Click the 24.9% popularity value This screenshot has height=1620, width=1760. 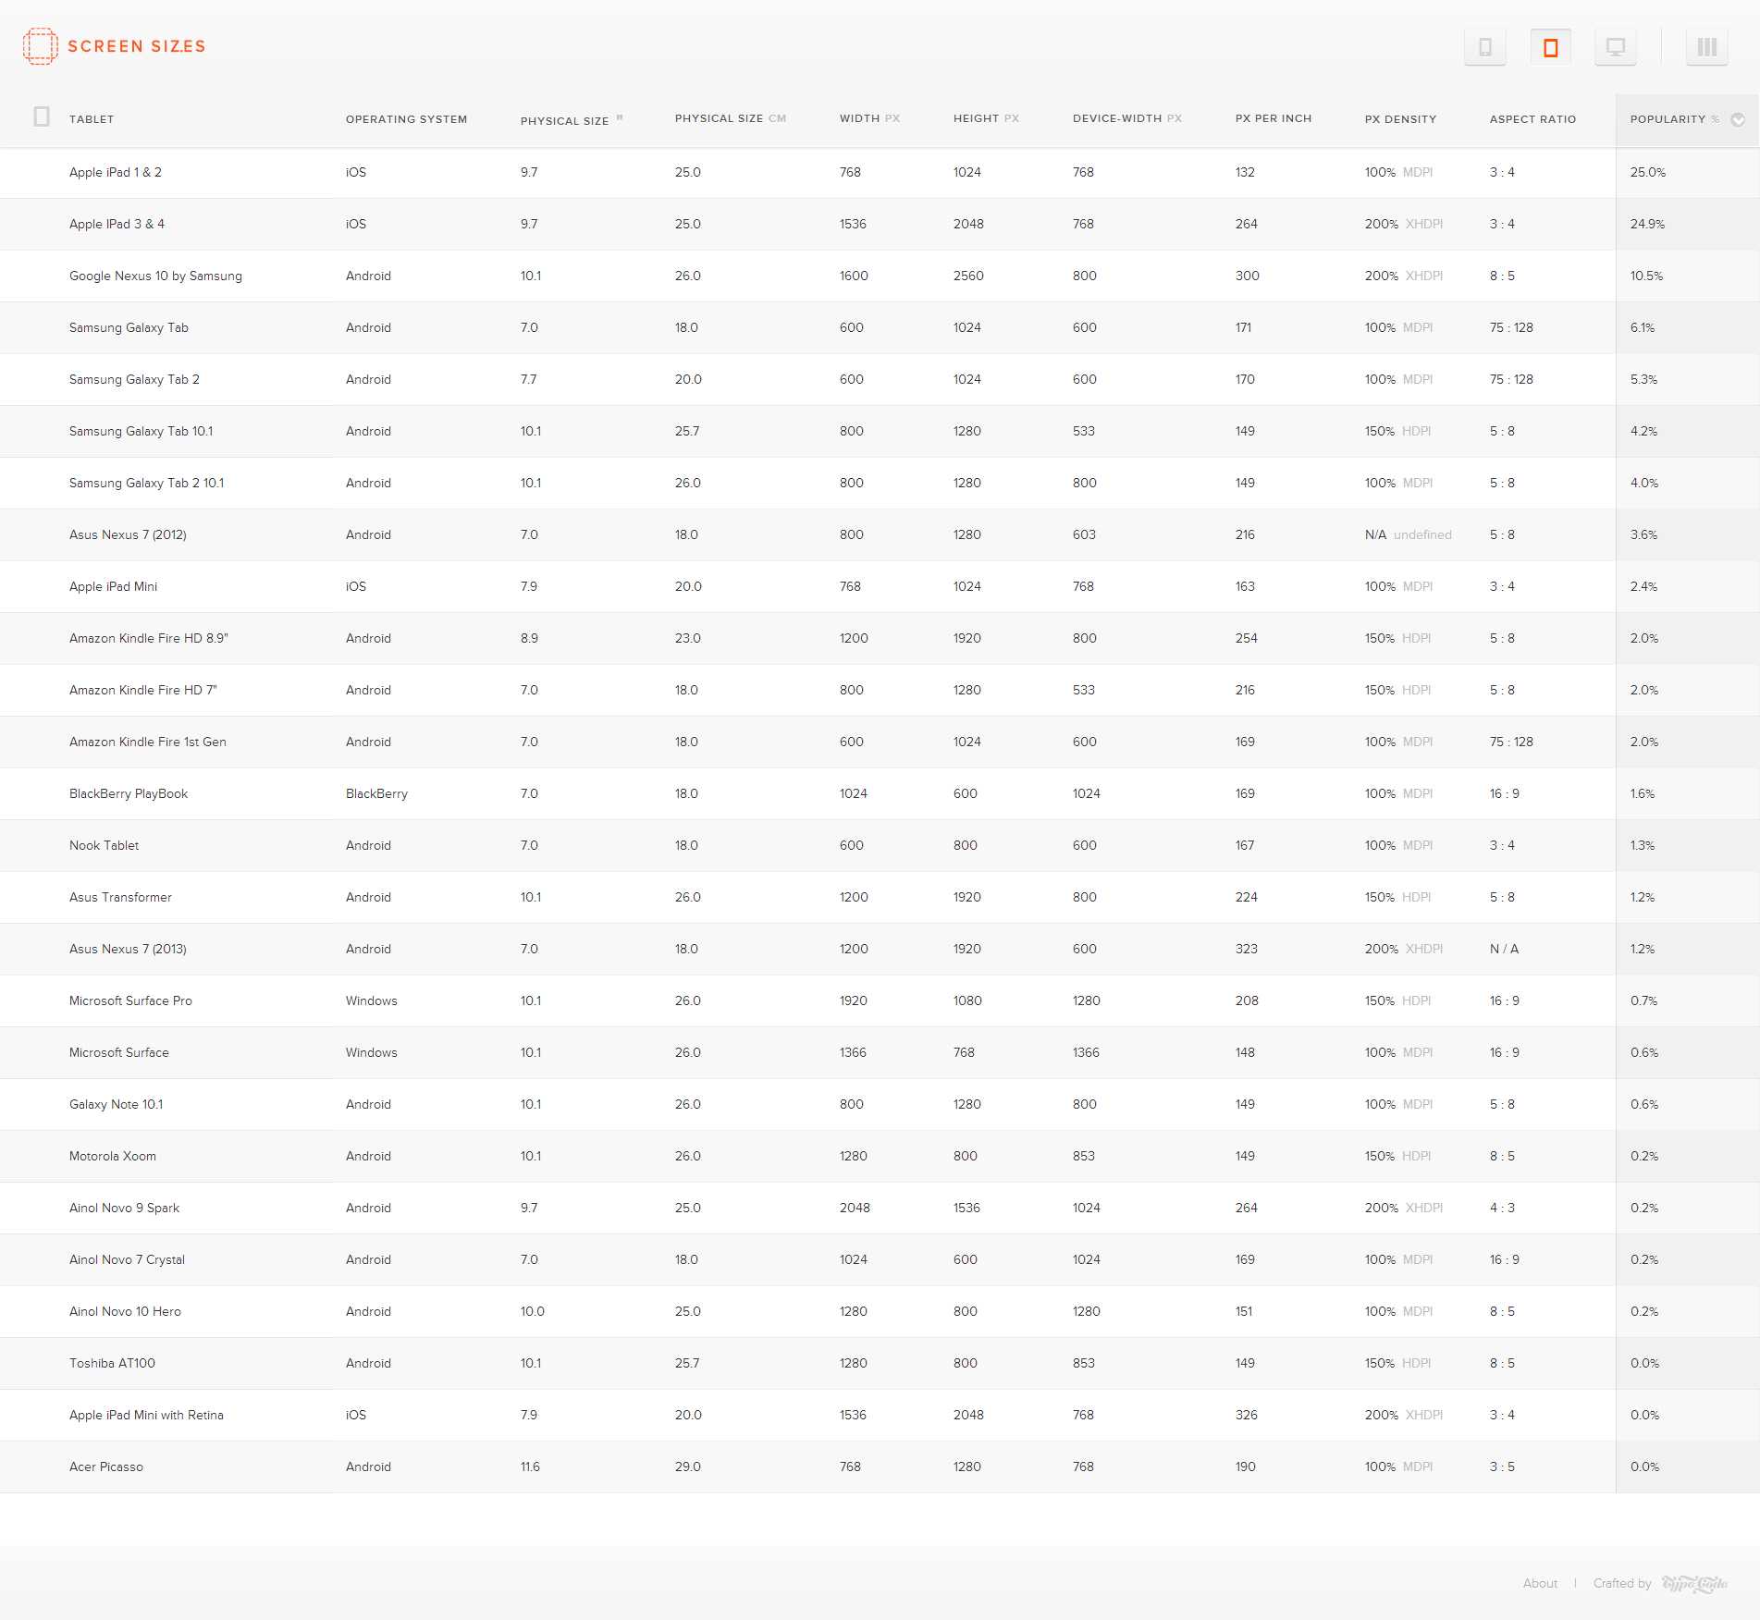coord(1647,224)
